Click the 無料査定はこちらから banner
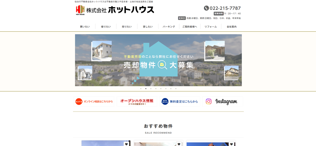This screenshot has height=146, width=316. (x=180, y=102)
